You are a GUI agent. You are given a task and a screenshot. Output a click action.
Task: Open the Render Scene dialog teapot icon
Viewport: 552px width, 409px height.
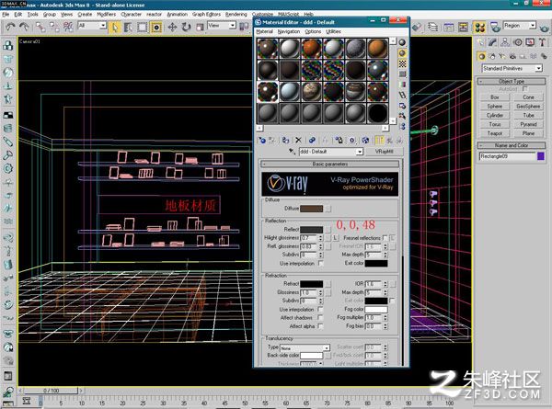coord(496,27)
